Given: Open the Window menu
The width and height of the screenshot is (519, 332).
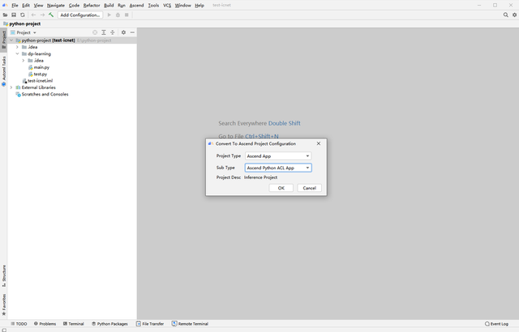Looking at the screenshot, I should (x=182, y=6).
